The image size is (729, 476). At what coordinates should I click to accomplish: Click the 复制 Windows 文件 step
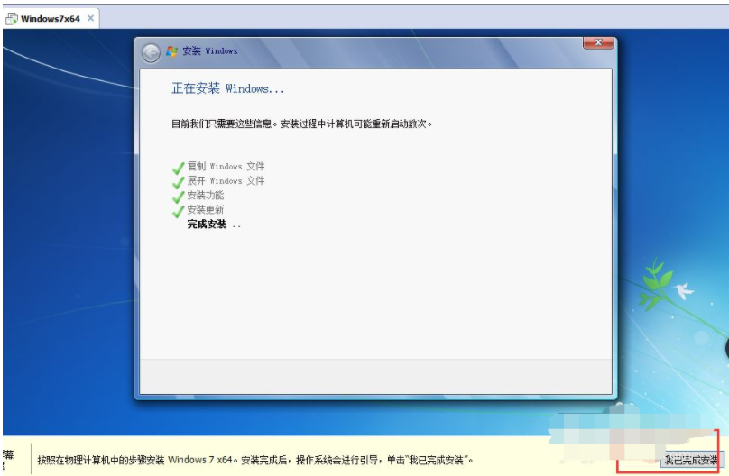click(x=226, y=166)
